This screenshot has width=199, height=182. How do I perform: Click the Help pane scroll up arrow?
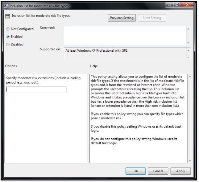pos(190,76)
